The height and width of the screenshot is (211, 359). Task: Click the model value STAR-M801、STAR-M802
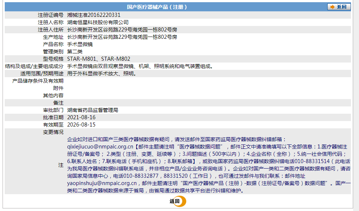tap(99, 59)
